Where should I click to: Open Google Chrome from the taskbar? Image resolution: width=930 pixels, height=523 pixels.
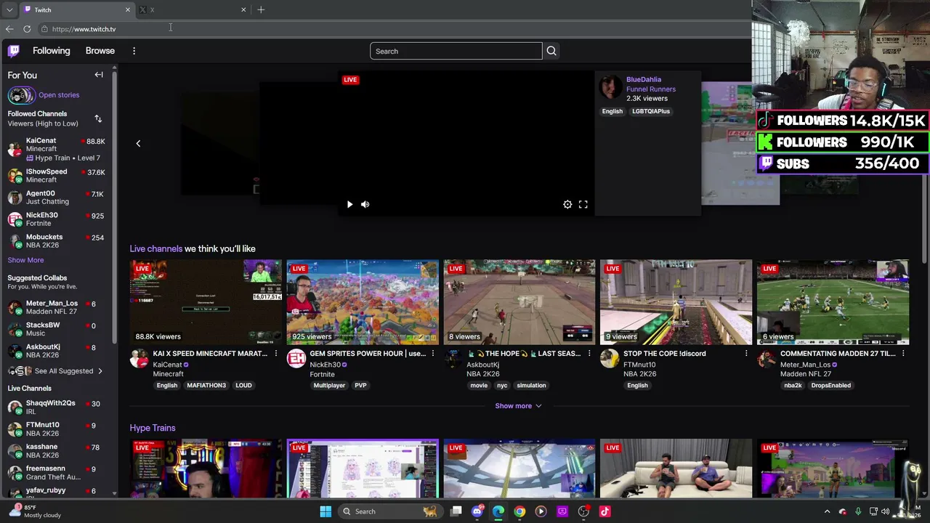click(x=519, y=511)
